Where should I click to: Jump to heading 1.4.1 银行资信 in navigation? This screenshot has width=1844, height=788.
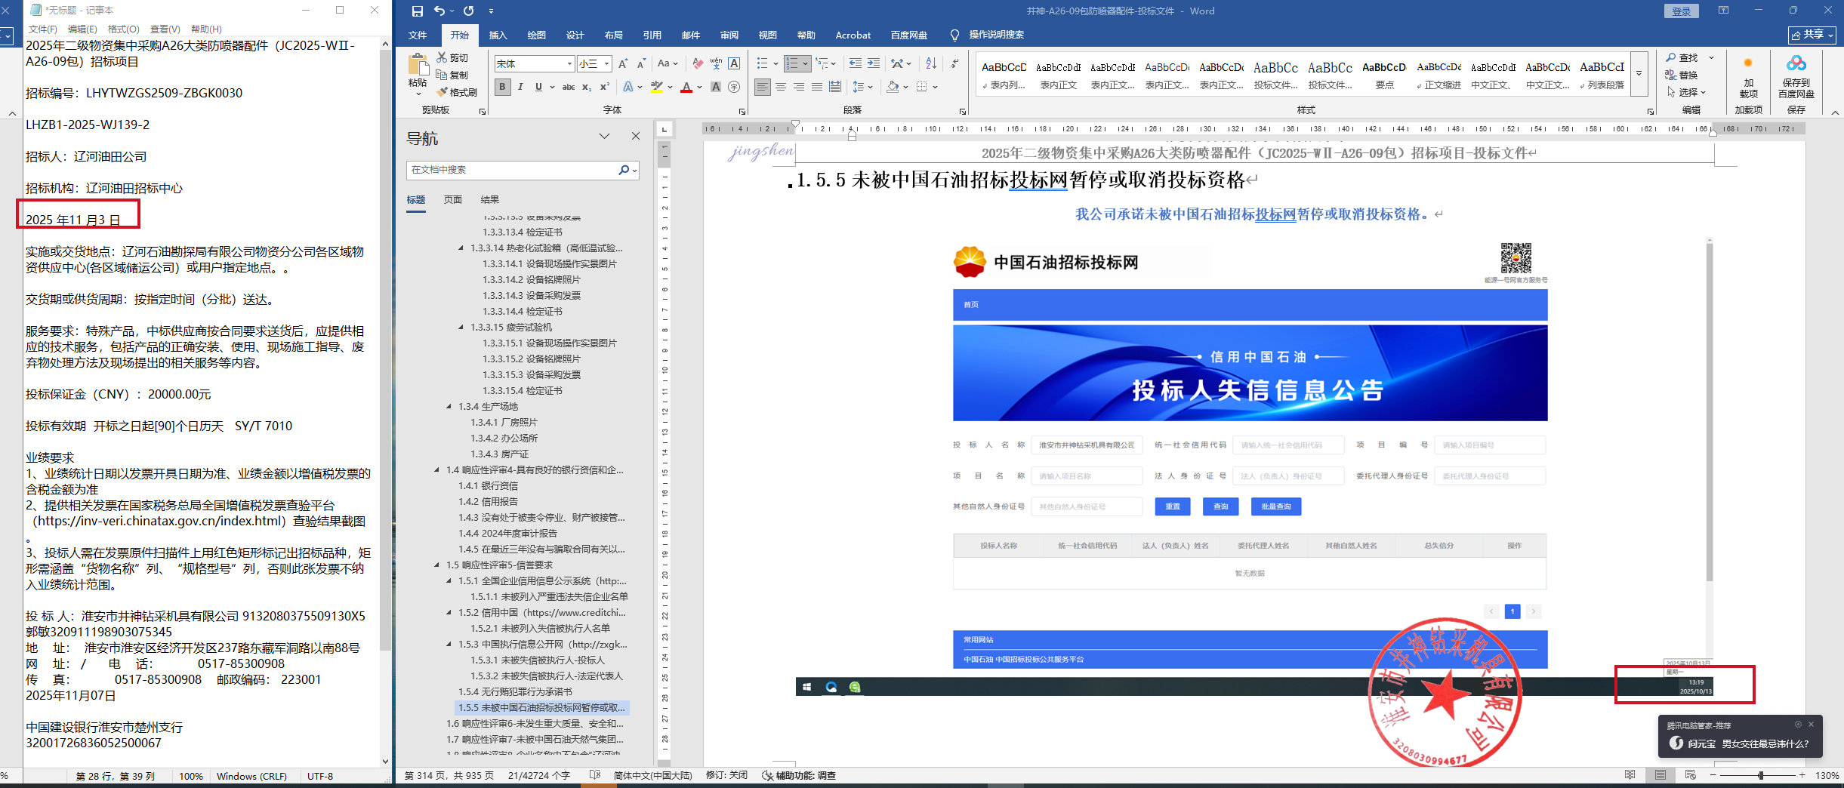pos(489,486)
